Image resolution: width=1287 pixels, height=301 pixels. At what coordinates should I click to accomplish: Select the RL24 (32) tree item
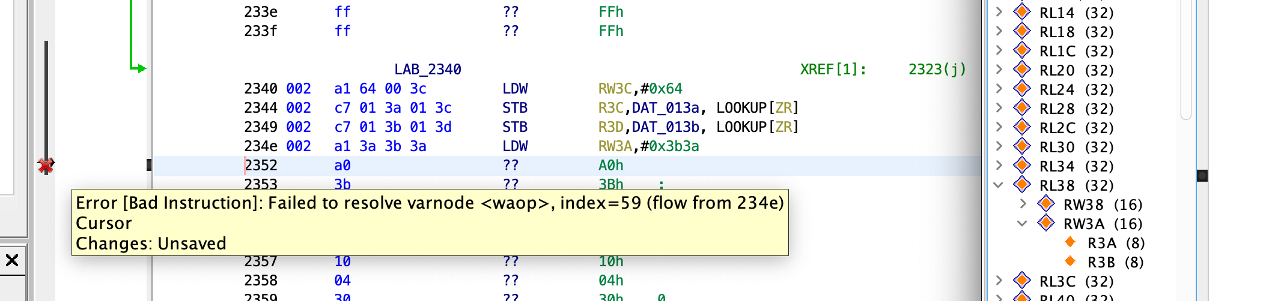[x=1076, y=89]
